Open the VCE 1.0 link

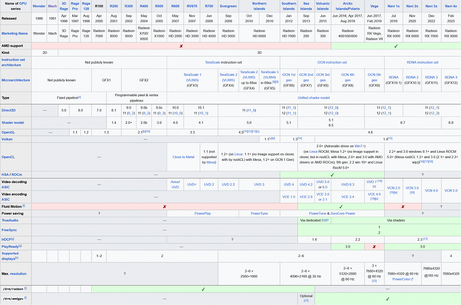(289, 197)
